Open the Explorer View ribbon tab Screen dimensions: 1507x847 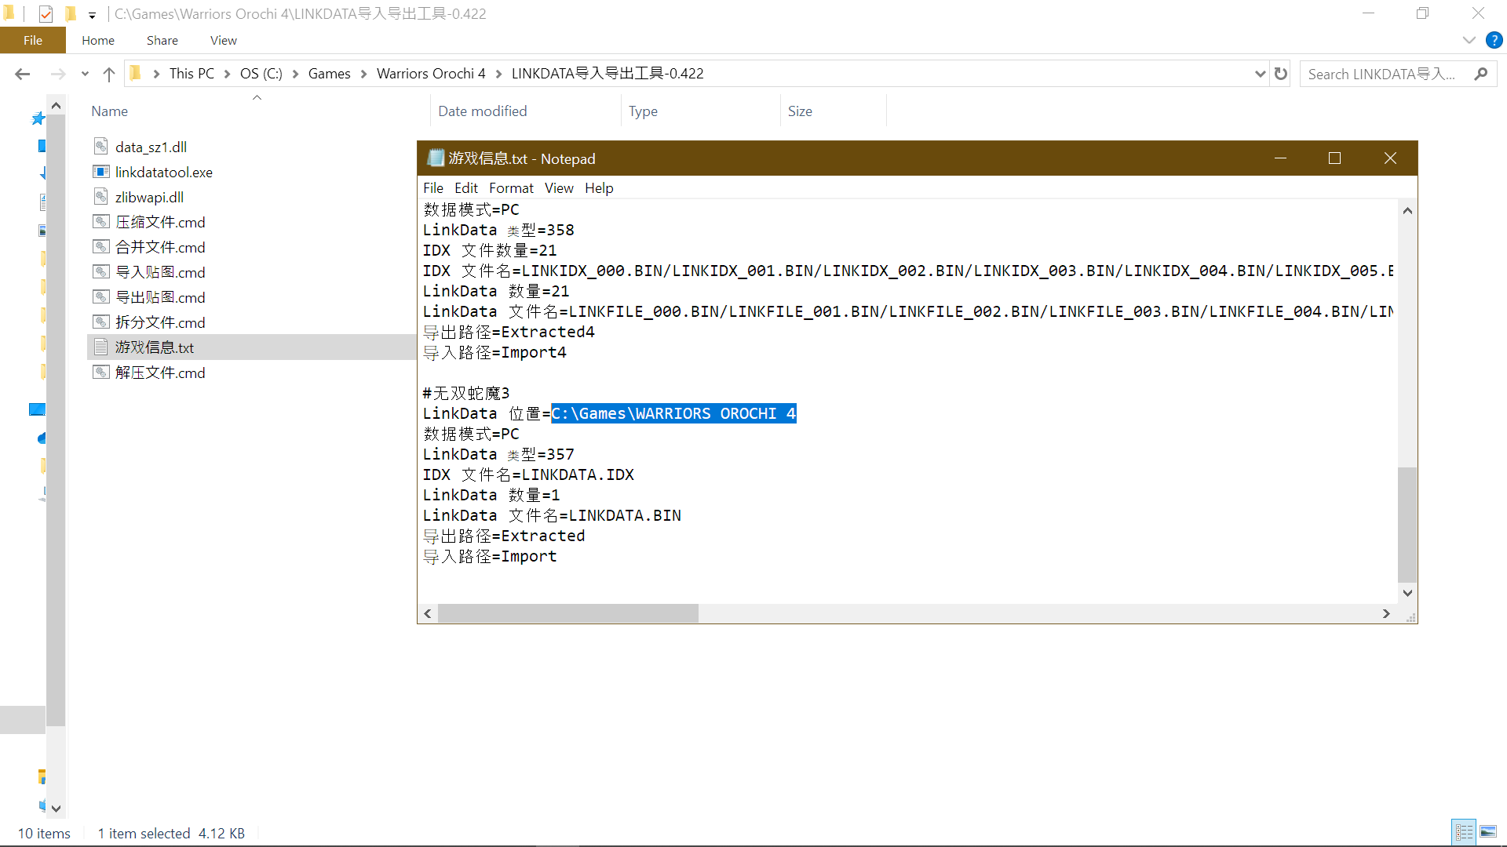click(x=223, y=40)
